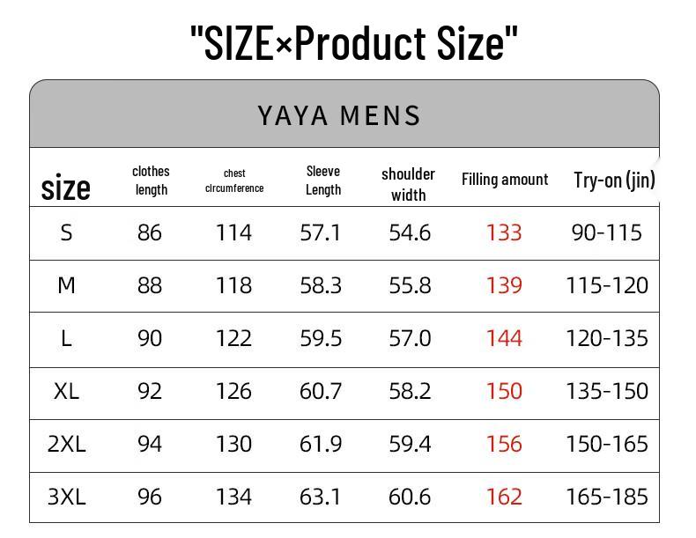Select the "size" column header
The height and width of the screenshot is (538, 696).
(66, 187)
